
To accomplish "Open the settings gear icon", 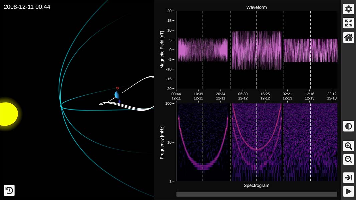I will point(349,9).
